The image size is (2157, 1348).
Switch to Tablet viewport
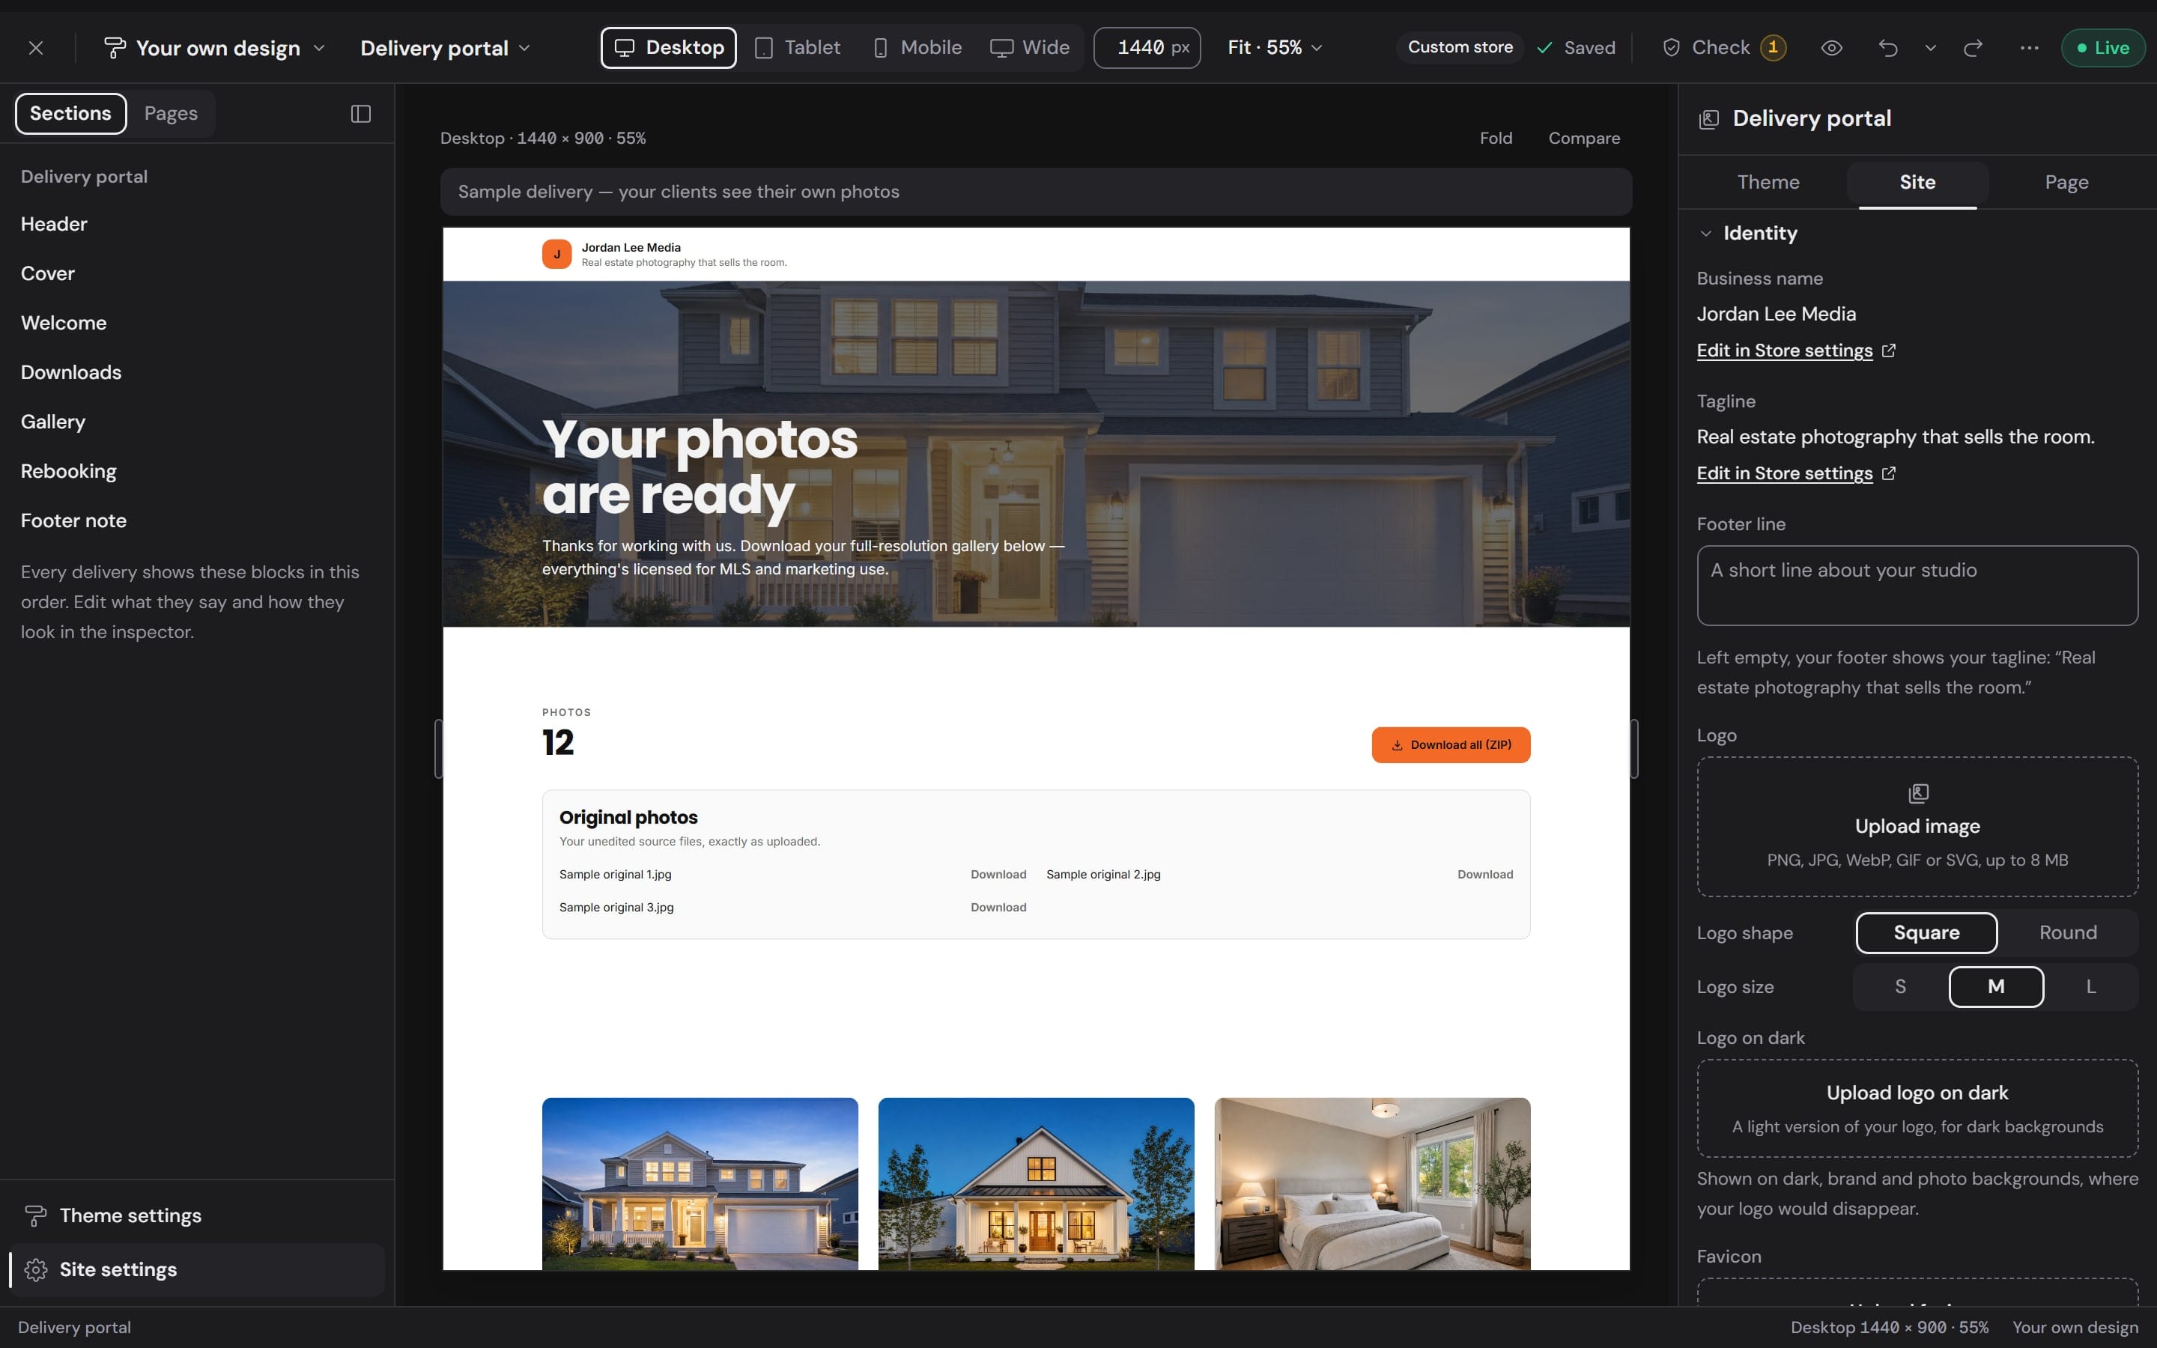(798, 47)
